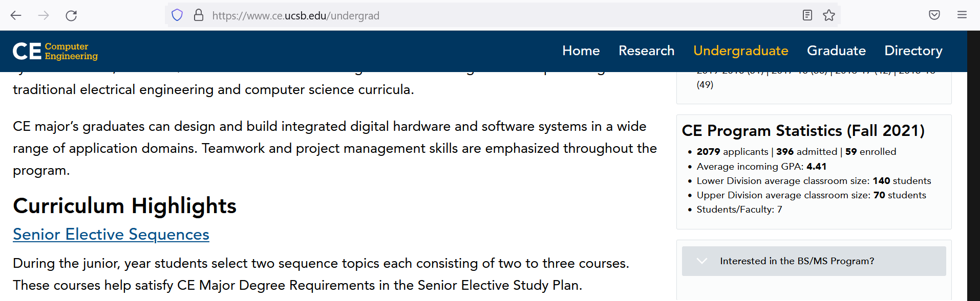The height and width of the screenshot is (301, 980).
Task: Click the Save to Pocket icon
Action: [934, 15]
